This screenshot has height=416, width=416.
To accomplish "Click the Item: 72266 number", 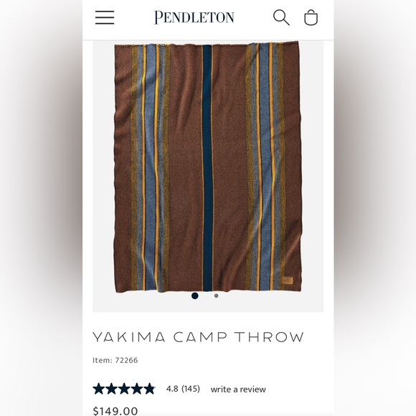I will coord(115,360).
